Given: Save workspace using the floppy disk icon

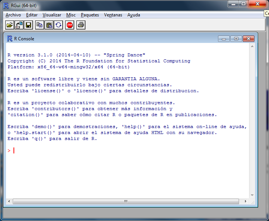Looking at the screenshot, I should 28,25.
